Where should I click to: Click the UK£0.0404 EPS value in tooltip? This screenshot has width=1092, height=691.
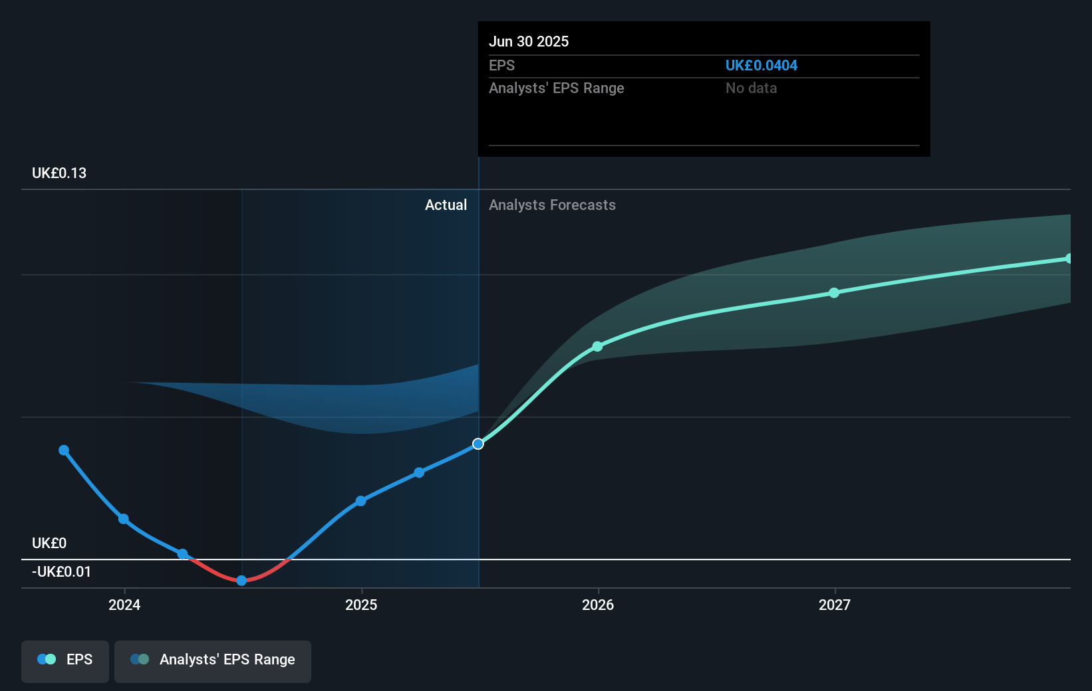point(761,66)
